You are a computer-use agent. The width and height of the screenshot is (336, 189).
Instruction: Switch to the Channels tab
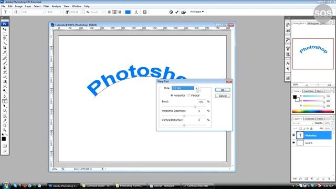point(309,119)
